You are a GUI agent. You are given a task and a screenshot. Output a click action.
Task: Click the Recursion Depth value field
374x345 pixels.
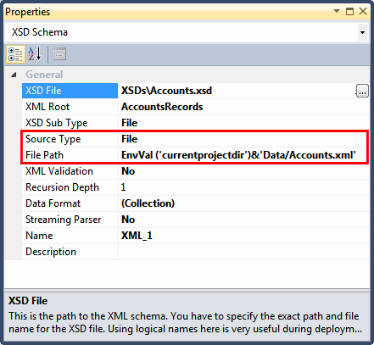pyautogui.click(x=243, y=187)
